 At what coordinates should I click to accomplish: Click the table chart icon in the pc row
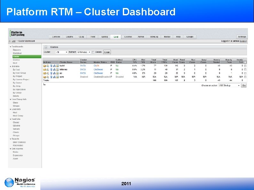pos(57,73)
